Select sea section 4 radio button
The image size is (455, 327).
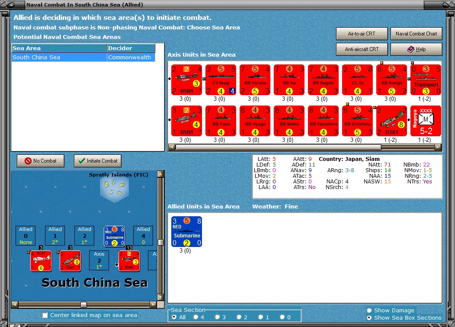196,317
